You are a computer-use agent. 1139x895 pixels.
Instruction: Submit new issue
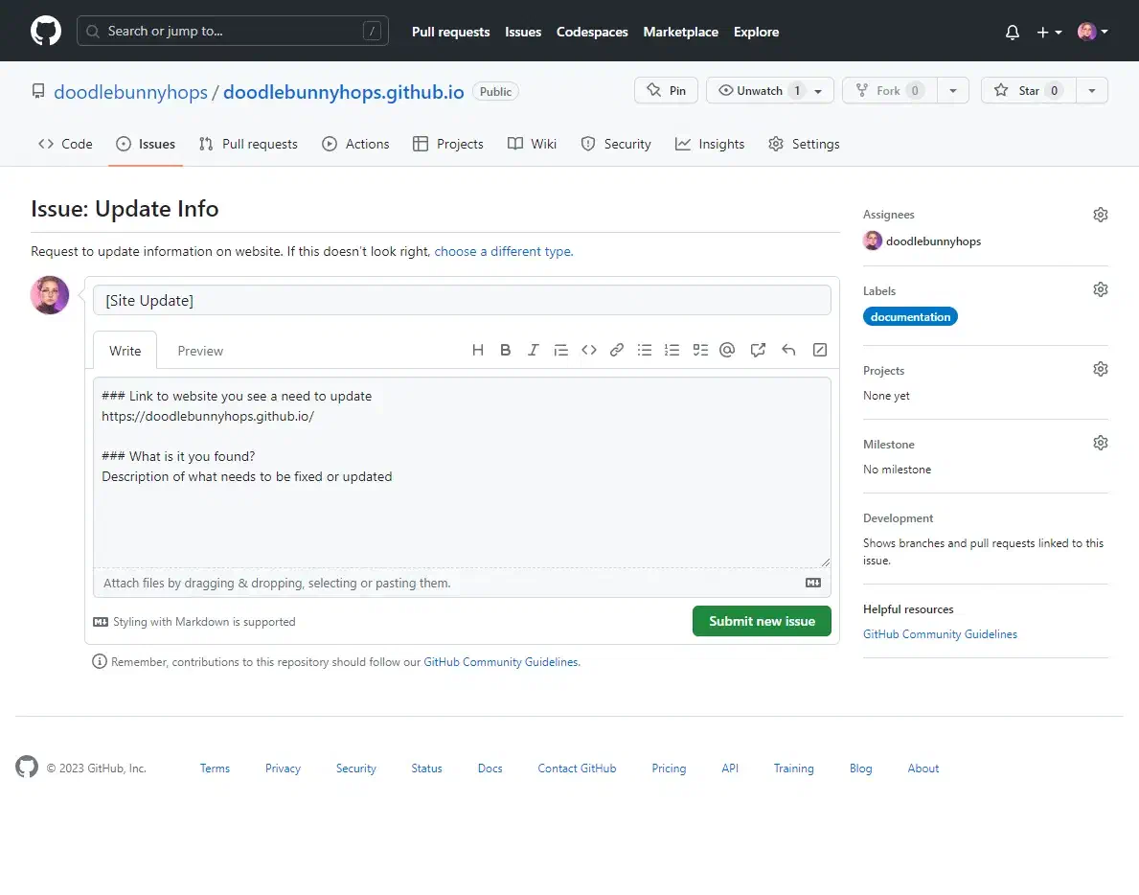(762, 621)
